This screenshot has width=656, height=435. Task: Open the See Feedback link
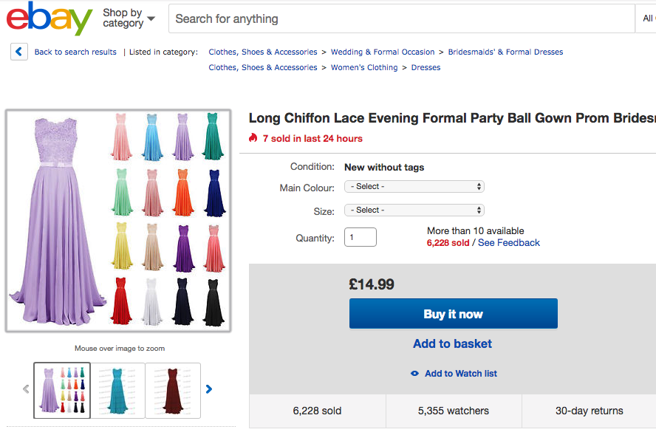pos(509,242)
